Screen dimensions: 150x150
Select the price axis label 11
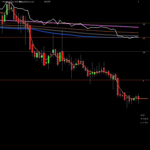click(144, 38)
